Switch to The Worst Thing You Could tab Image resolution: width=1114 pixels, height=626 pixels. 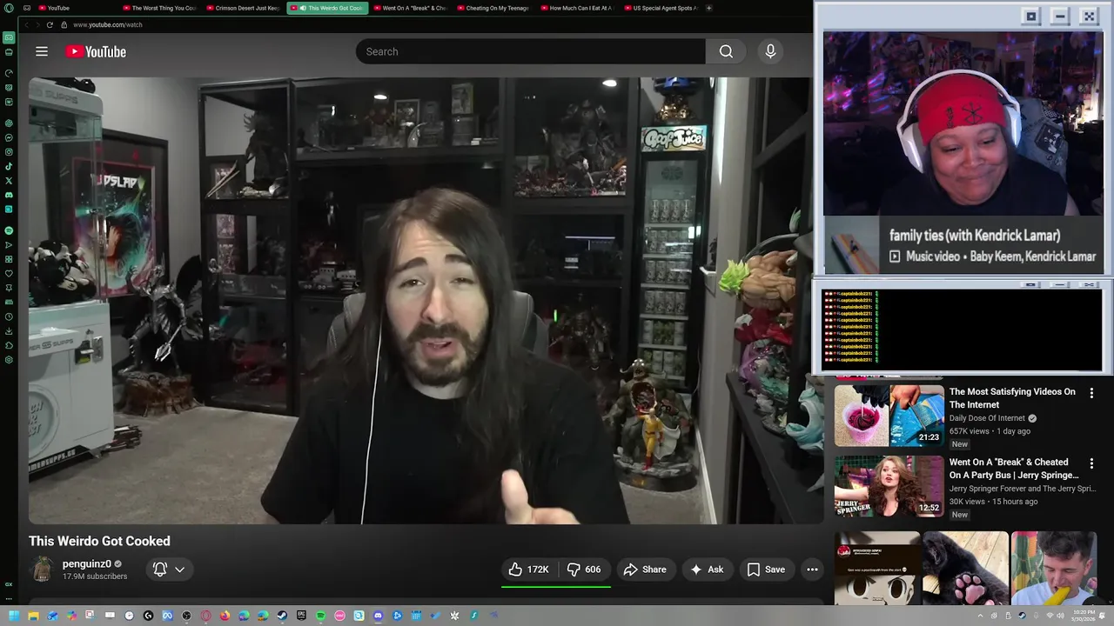click(158, 8)
